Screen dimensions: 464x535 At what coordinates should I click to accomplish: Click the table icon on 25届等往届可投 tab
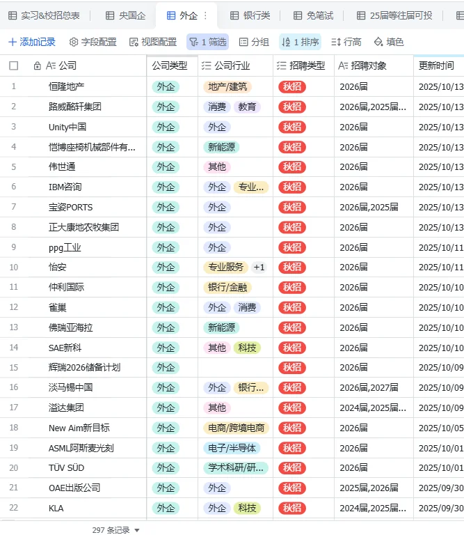coord(361,16)
